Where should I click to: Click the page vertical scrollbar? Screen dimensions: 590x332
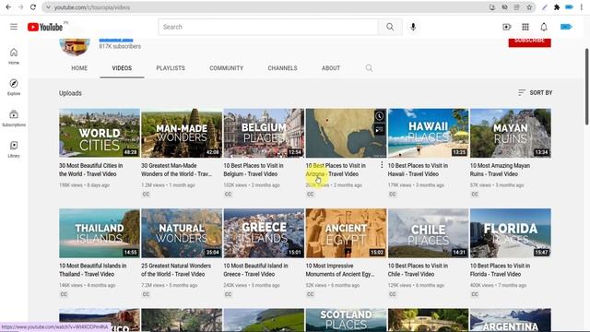[586, 87]
